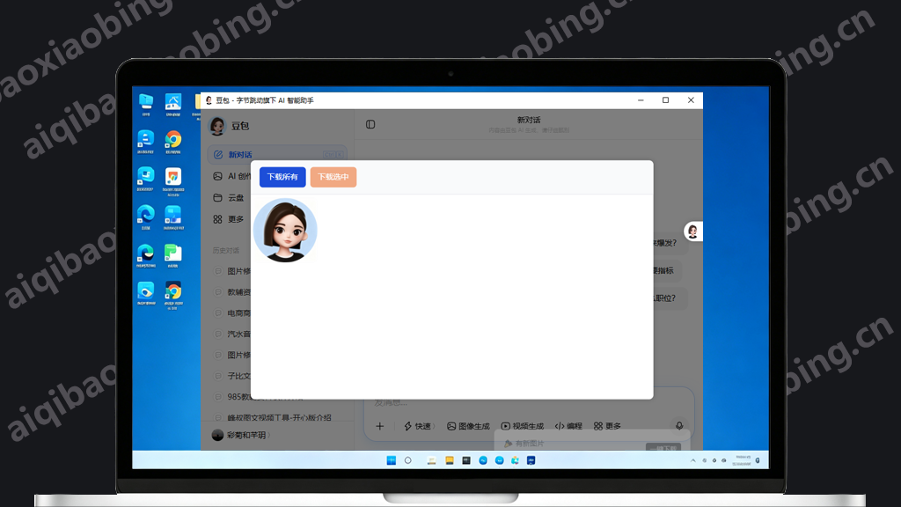Open the sidebar 更多 grid menu
Viewport: 901px width, 507px height.
[x=229, y=219]
